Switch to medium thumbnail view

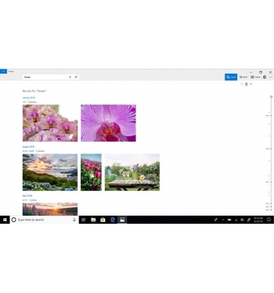(246, 84)
